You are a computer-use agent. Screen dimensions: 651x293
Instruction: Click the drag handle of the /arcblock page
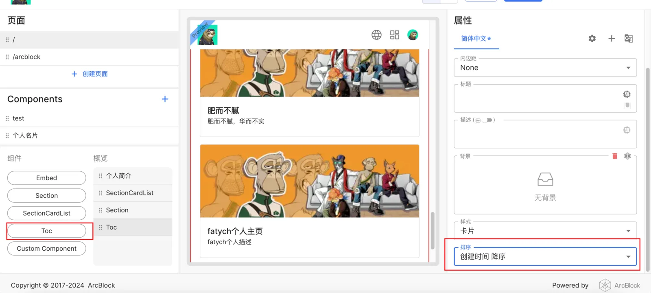tap(7, 57)
